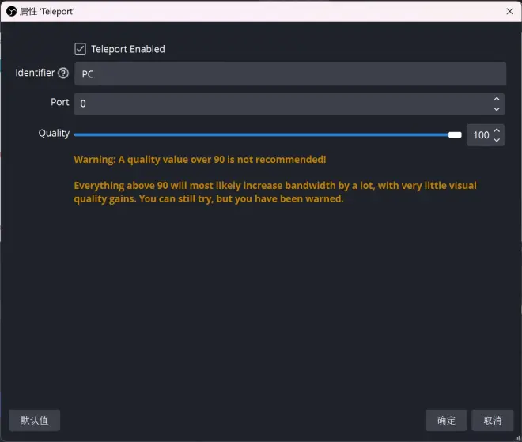Click the Identifier help question mark icon
This screenshot has height=442, width=522.
click(x=63, y=73)
